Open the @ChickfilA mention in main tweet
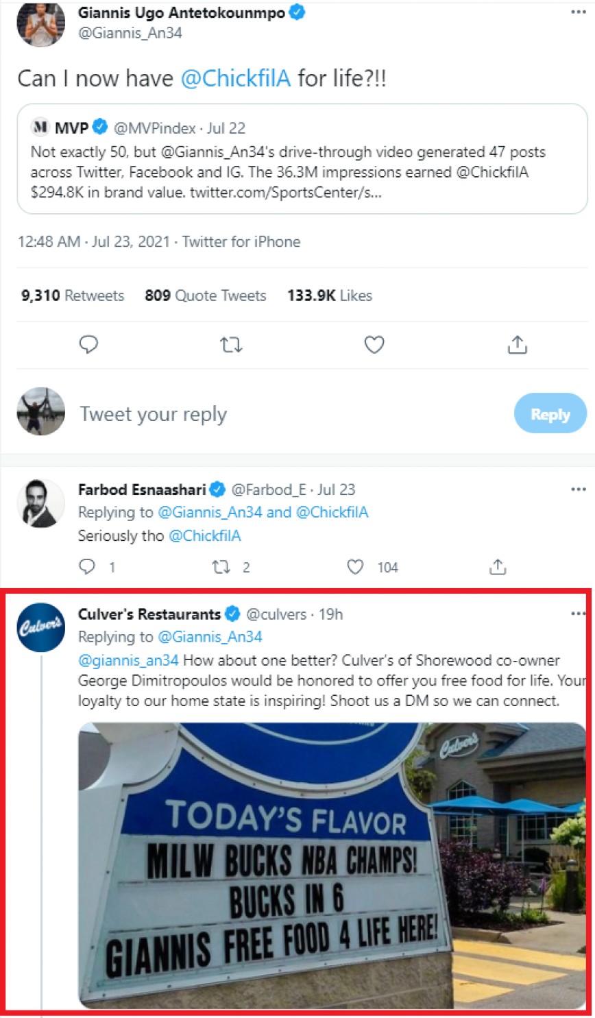The height and width of the screenshot is (1018, 595). [236, 78]
